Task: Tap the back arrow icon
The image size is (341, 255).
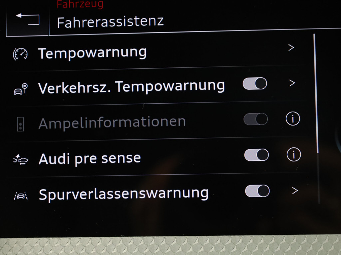Action: click(x=28, y=20)
